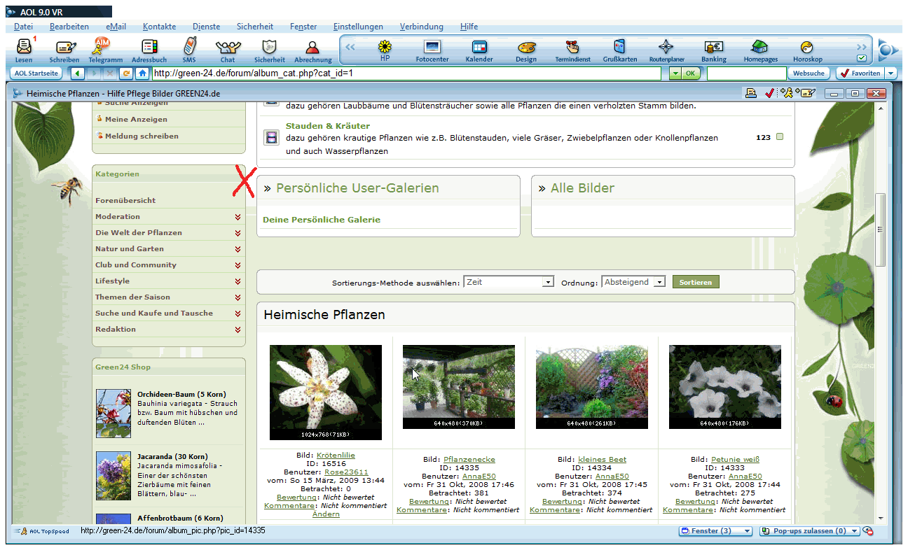This screenshot has height=550, width=908.
Task: Open the Routenplaner icon
Action: point(665,48)
